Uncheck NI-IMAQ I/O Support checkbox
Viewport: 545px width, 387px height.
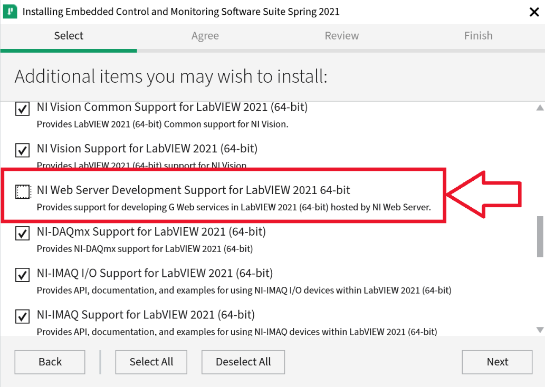(x=22, y=275)
